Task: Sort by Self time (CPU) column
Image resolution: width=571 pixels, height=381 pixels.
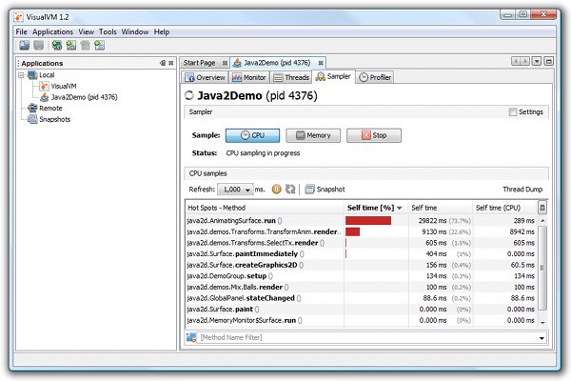Action: pos(505,208)
